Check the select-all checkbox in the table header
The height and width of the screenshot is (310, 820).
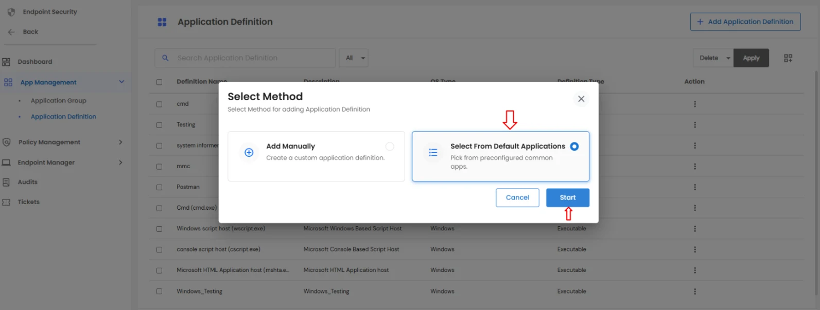(x=159, y=82)
